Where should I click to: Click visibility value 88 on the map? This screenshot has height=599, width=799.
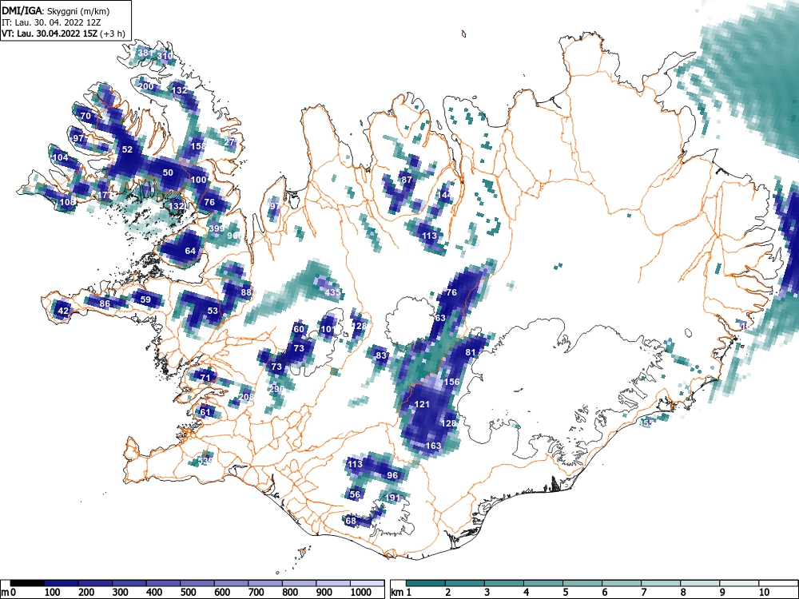[246, 292]
